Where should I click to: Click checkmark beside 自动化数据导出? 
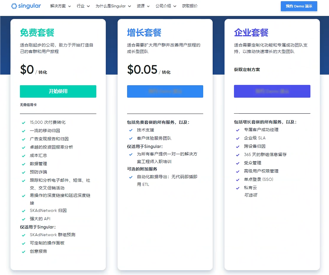[x=131, y=177]
